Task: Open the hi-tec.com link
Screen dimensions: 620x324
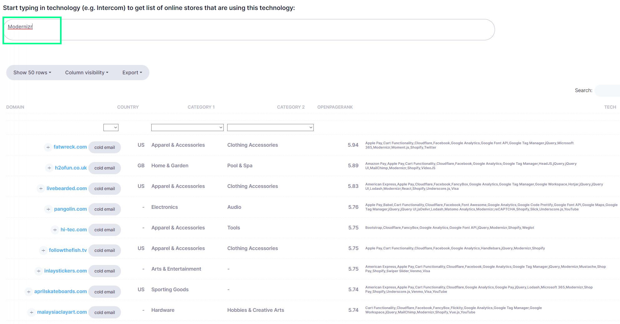Action: pos(73,229)
